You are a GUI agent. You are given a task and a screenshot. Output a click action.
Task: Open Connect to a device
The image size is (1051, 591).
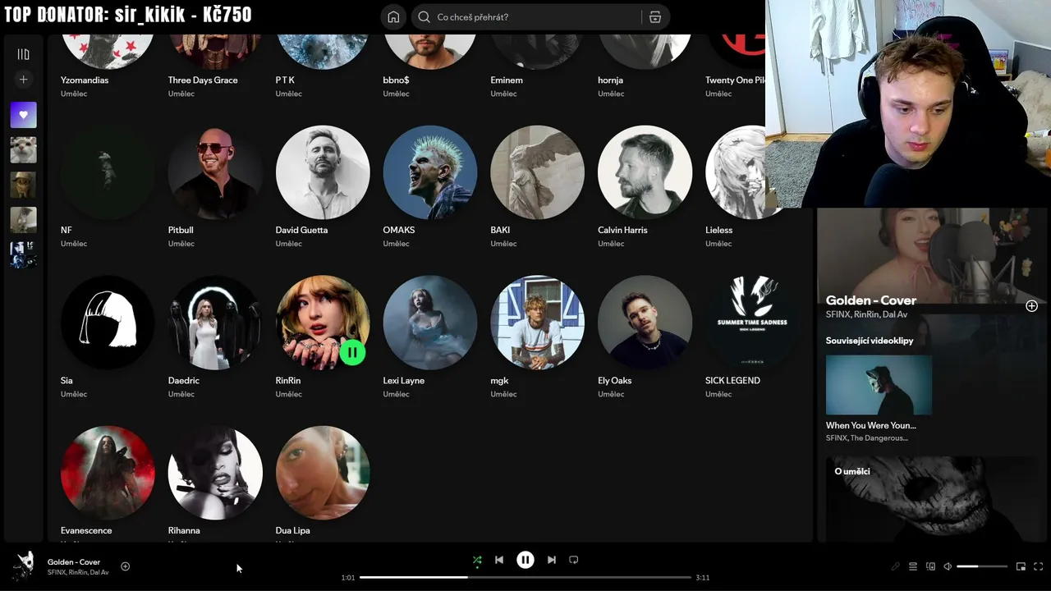click(x=930, y=566)
